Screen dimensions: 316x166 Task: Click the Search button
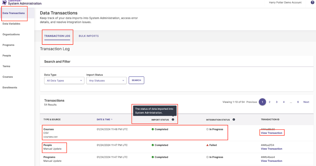[x=136, y=80]
